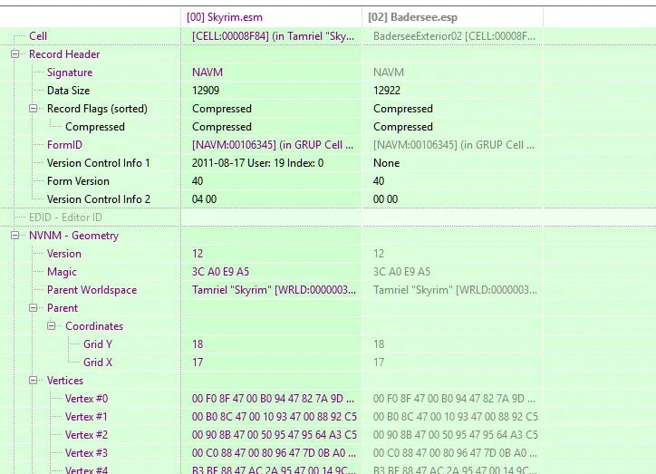The image size is (656, 474).
Task: Click Badersee.esp Vertex #2 hex value
Action: [455, 435]
